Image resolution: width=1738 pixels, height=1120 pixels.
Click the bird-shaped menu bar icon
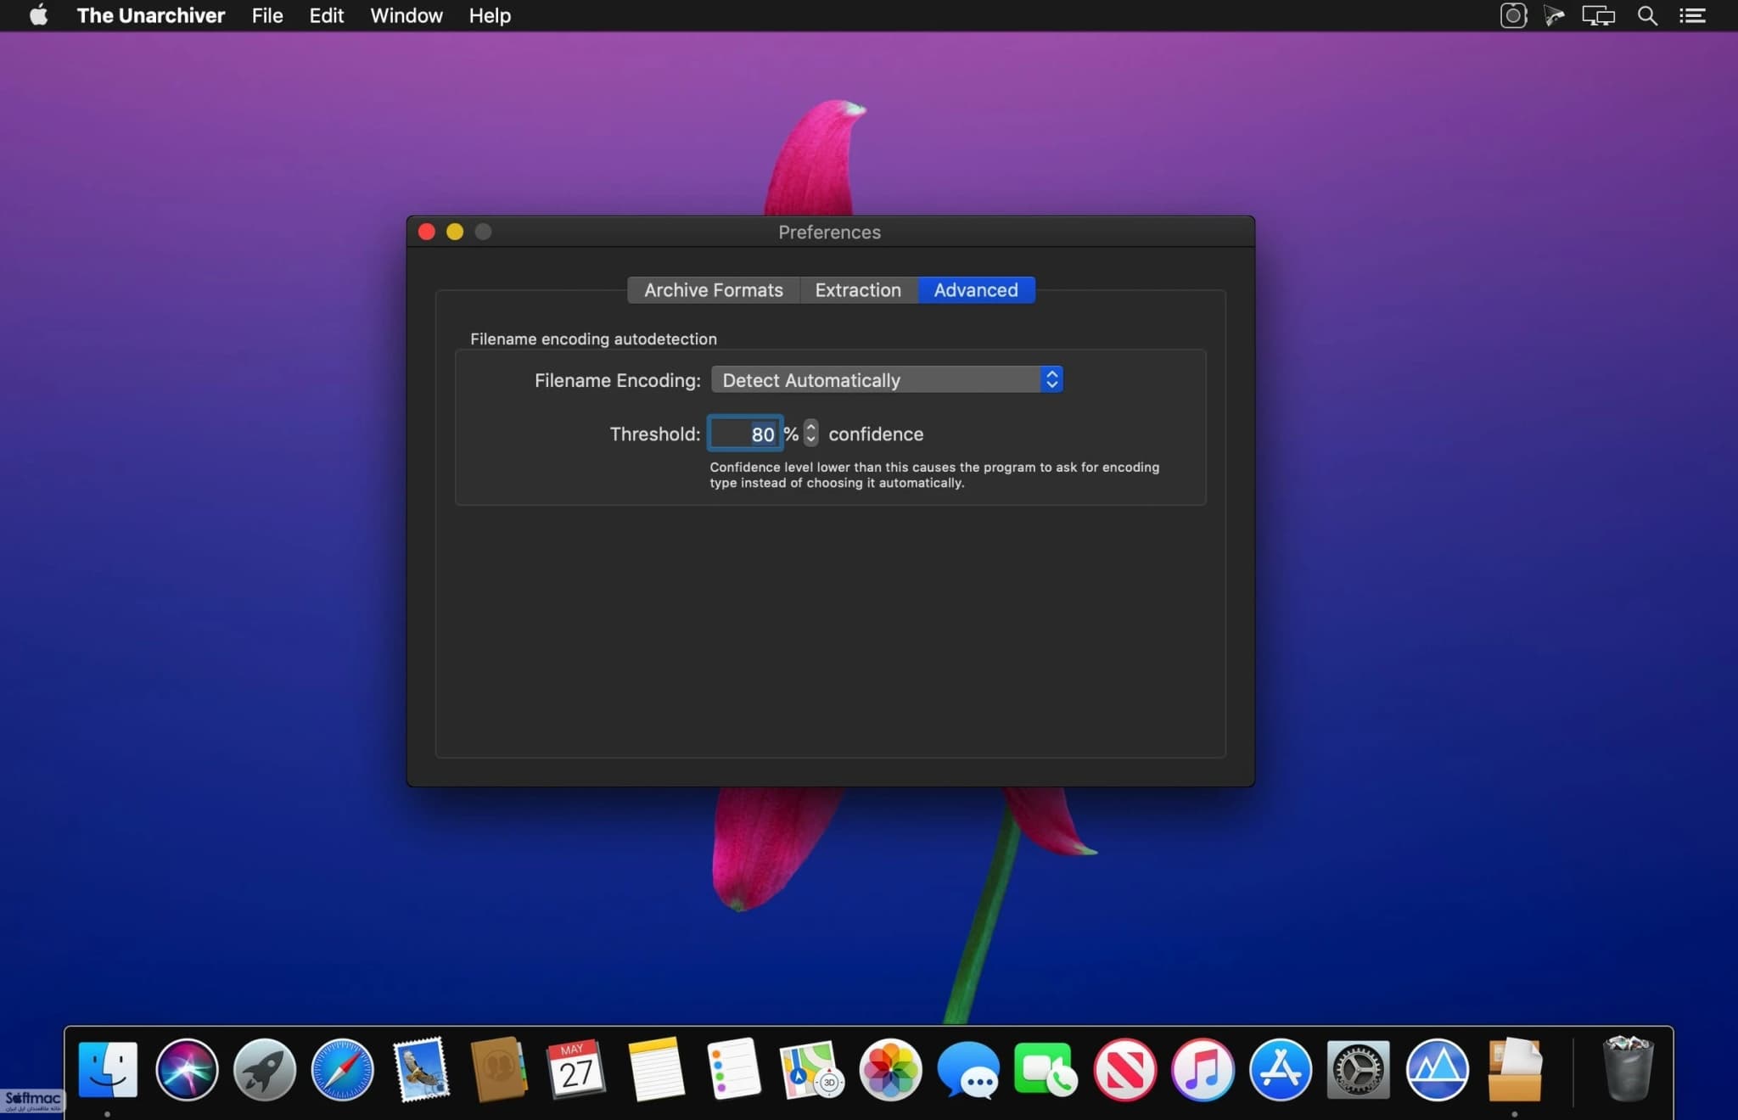tap(1554, 15)
